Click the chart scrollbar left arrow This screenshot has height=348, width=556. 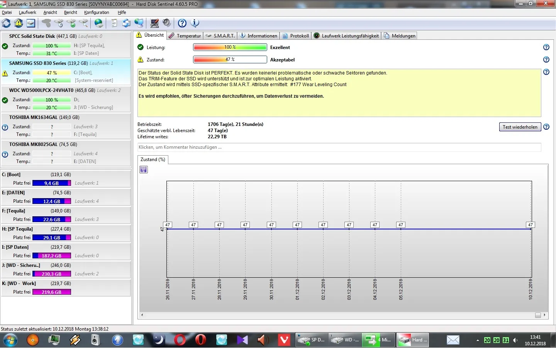(142, 315)
